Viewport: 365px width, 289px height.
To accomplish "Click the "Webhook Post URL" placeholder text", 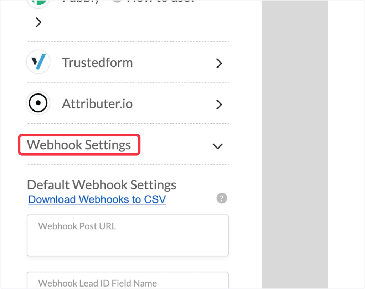I will pyautogui.click(x=77, y=226).
